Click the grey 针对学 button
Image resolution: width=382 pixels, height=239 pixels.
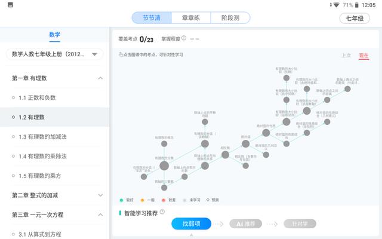[x=300, y=223]
